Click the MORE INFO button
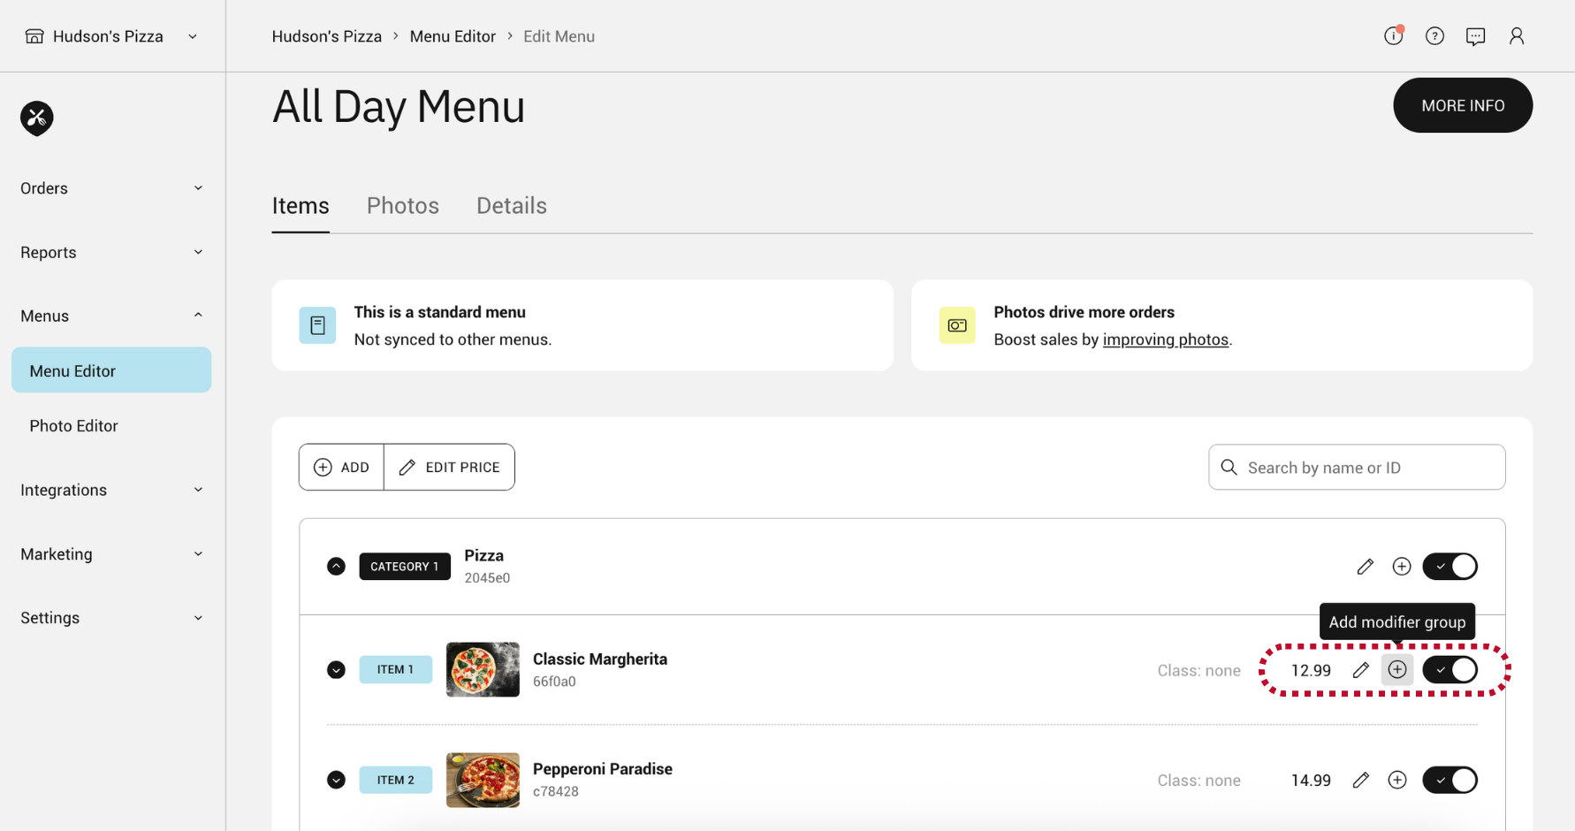This screenshot has width=1575, height=831. (1463, 105)
